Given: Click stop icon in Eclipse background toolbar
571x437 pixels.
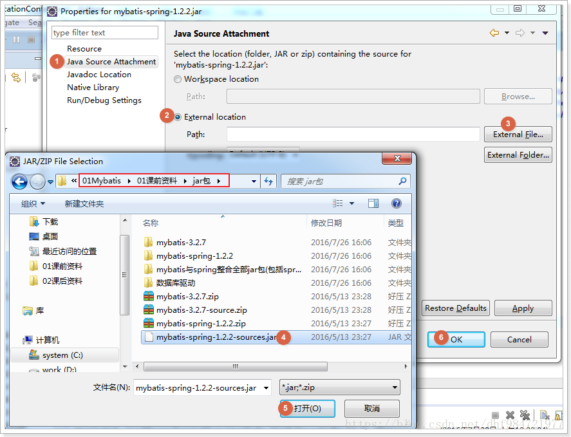Looking at the screenshot, I should [32, 39].
